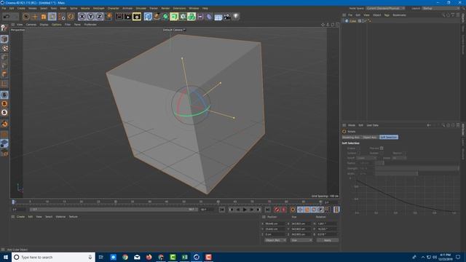Click Go to Start of animation

(x=222, y=210)
